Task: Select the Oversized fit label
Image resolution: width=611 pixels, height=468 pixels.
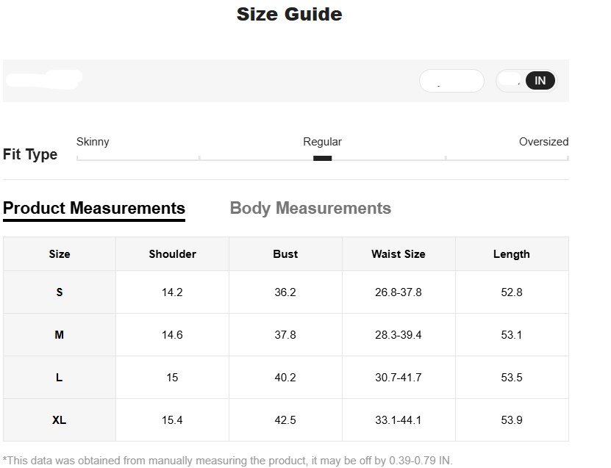Action: (x=543, y=142)
